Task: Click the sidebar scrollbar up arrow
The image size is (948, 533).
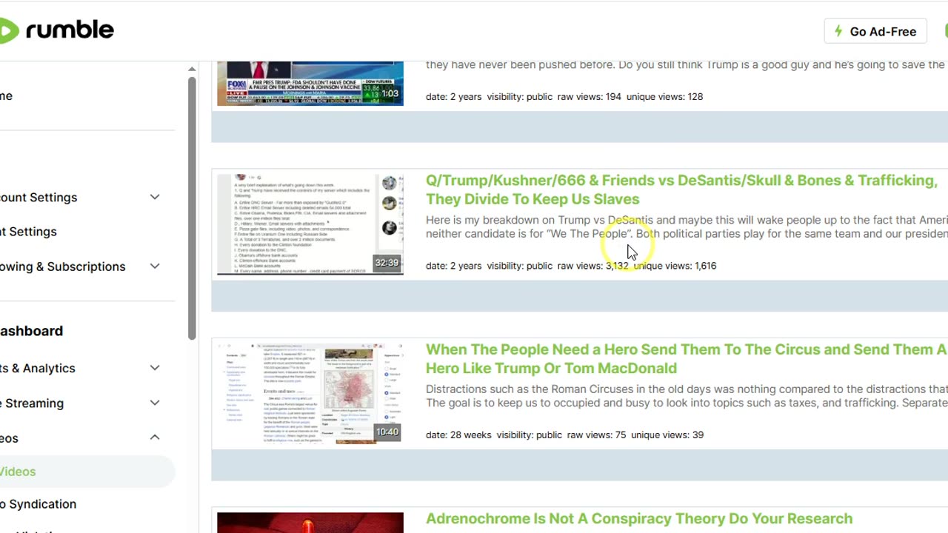Action: [192, 69]
